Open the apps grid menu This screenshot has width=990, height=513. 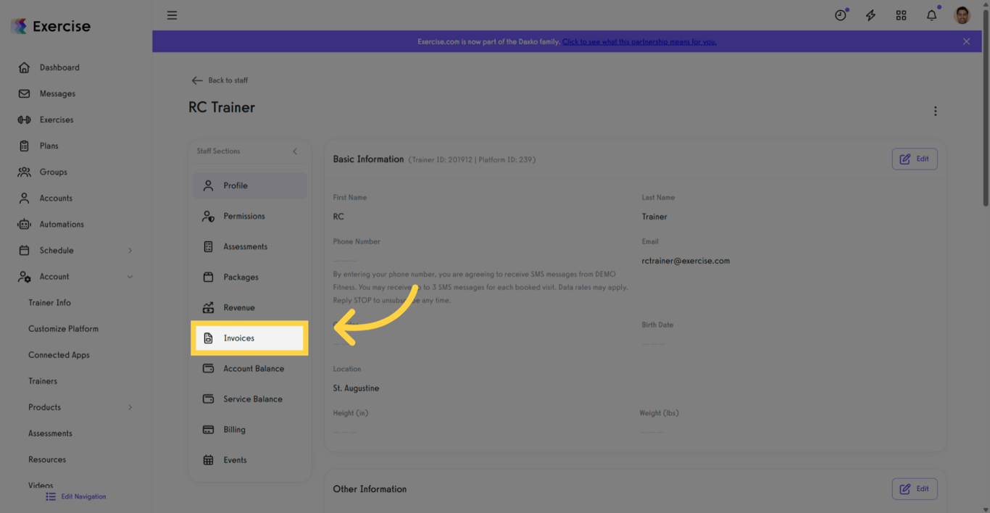click(901, 14)
